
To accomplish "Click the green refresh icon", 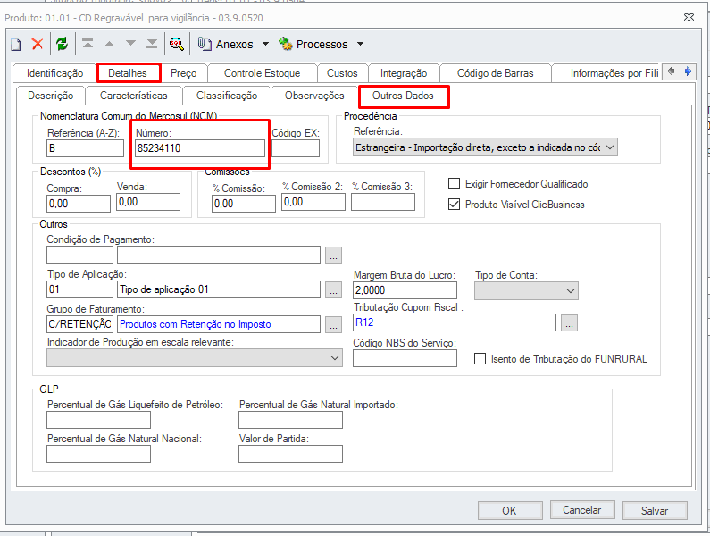I will pos(62,44).
